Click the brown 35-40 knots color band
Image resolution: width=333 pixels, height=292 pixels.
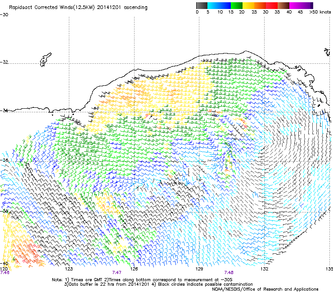pos(283,5)
